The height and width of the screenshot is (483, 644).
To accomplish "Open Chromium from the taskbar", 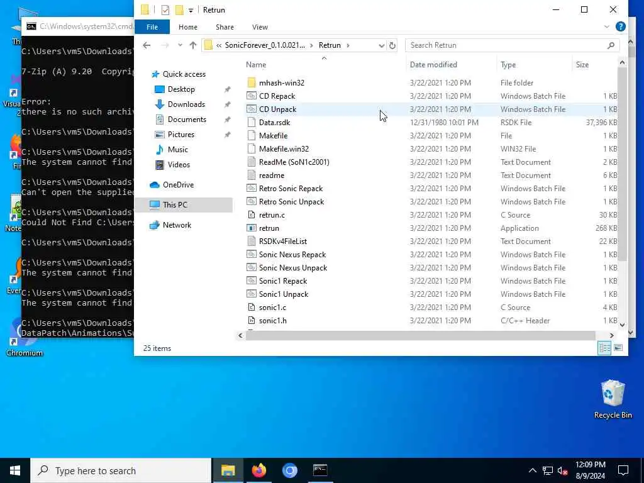I will [289, 470].
